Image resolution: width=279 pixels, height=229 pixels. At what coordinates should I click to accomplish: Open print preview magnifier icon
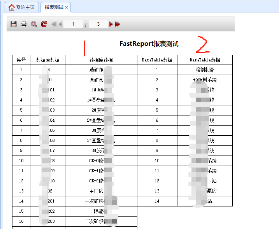tap(34, 24)
